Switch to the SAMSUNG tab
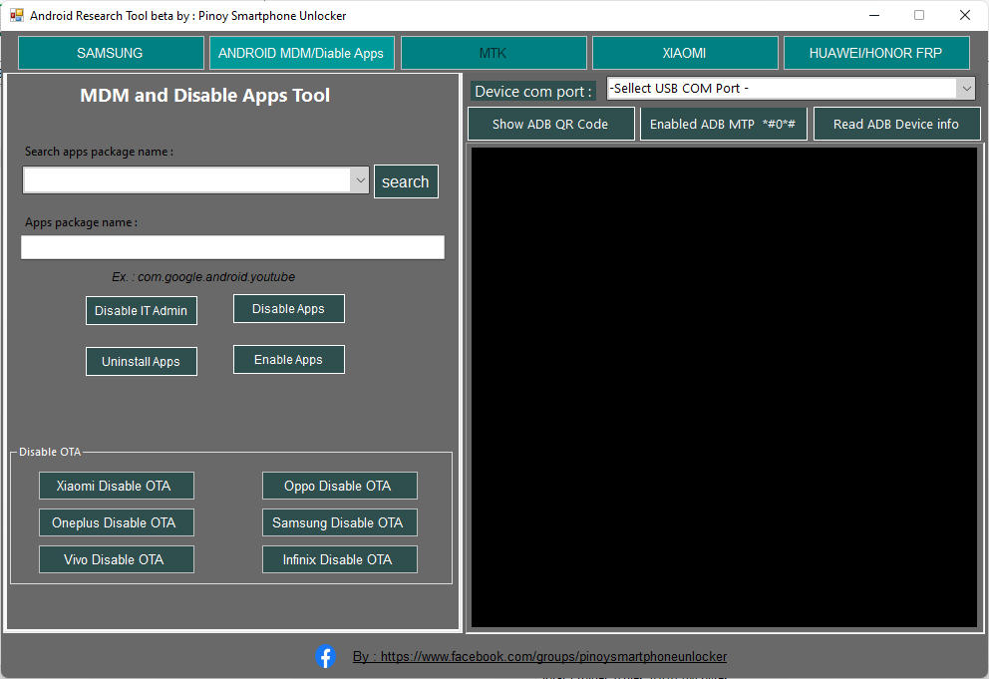Viewport: 989px width, 679px height. point(110,52)
